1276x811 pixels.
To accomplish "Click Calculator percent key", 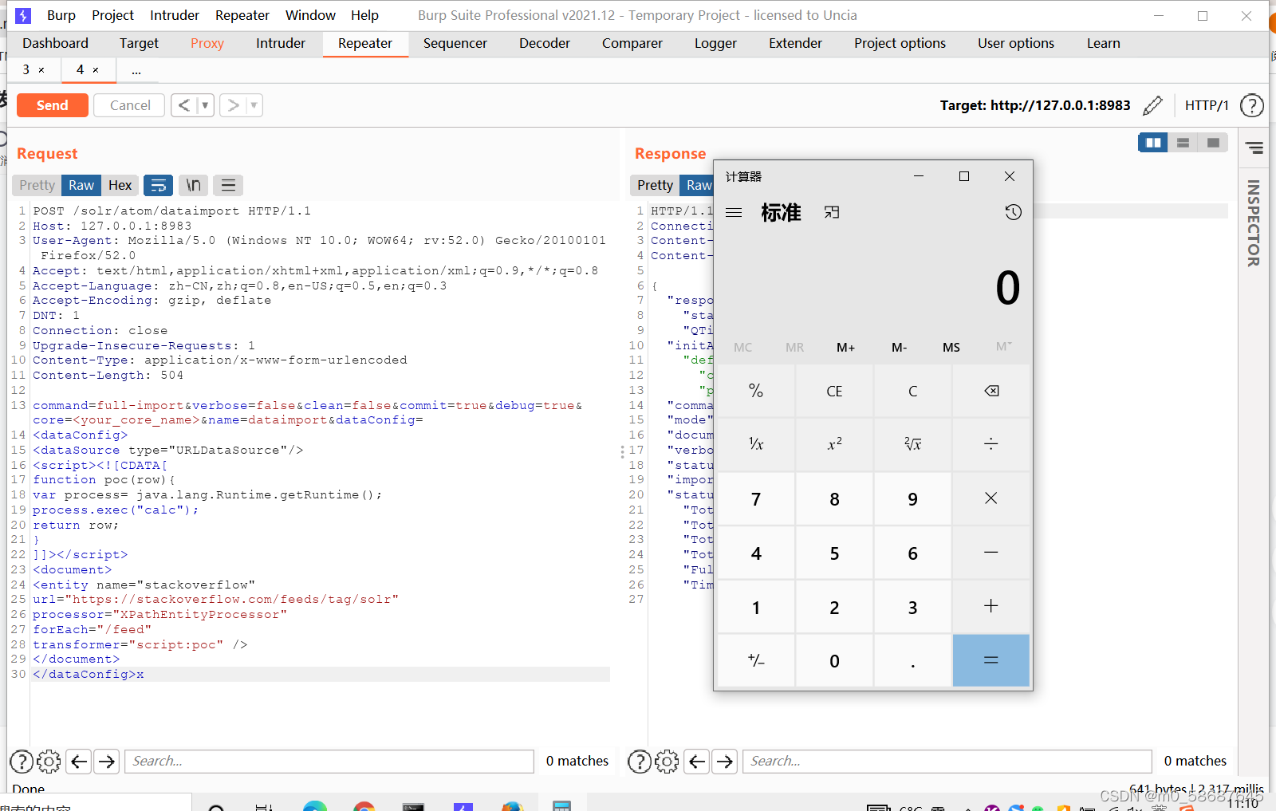I will (x=756, y=391).
